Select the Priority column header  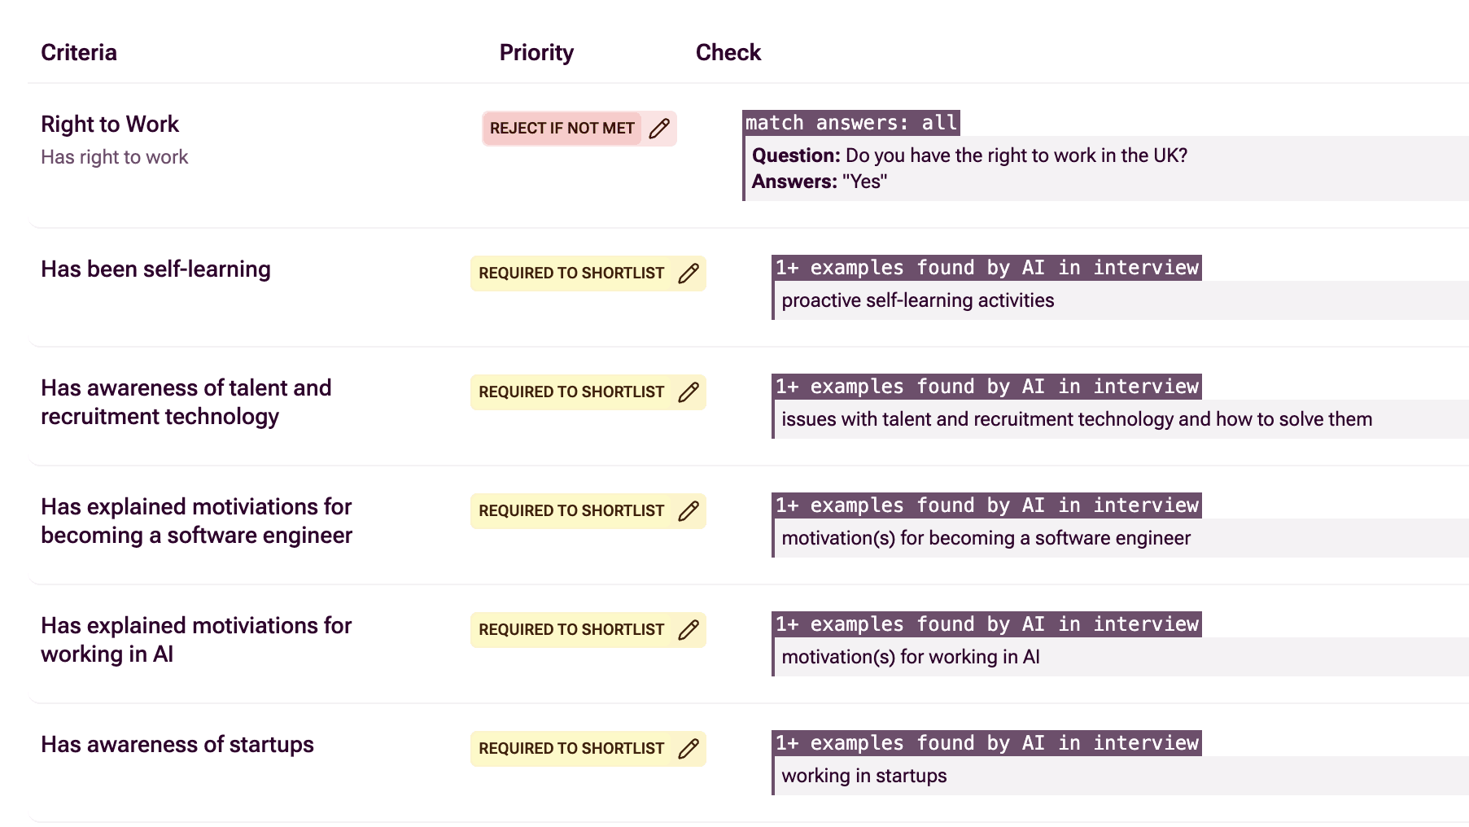click(536, 53)
